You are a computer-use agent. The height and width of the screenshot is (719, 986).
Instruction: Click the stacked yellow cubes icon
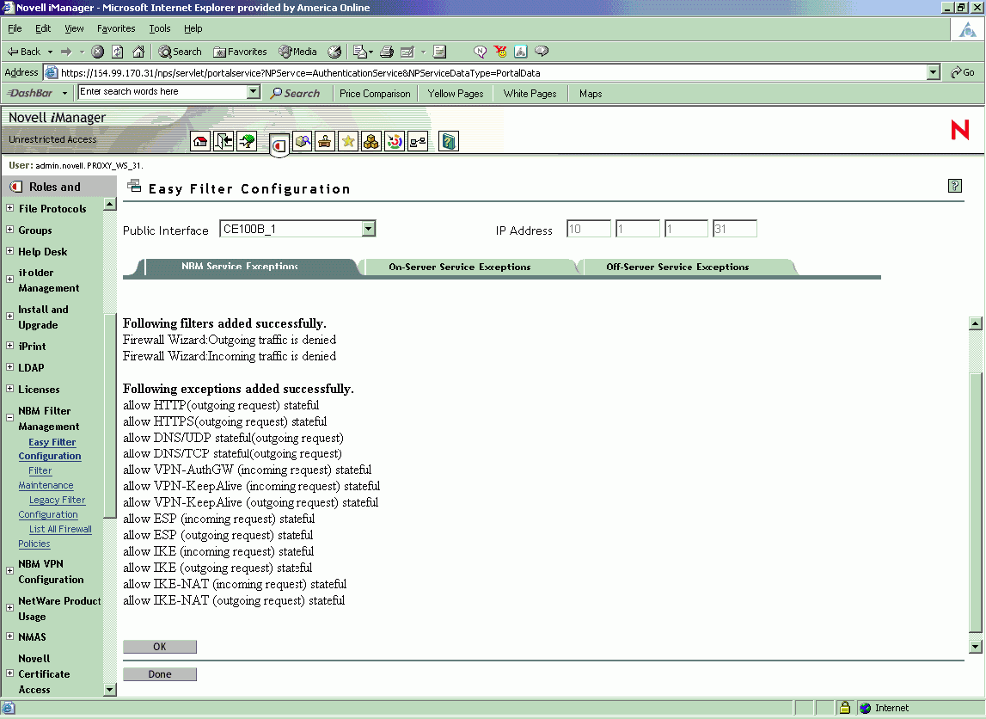tap(371, 142)
